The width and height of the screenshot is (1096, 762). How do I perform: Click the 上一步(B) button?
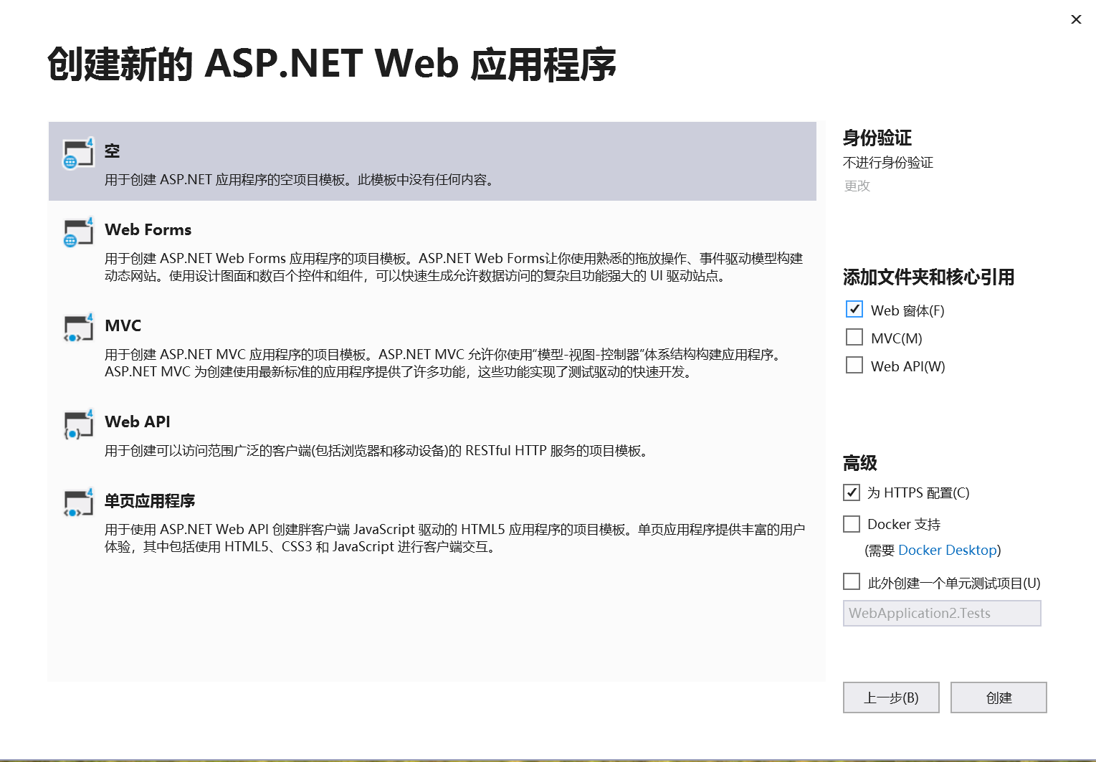(891, 697)
